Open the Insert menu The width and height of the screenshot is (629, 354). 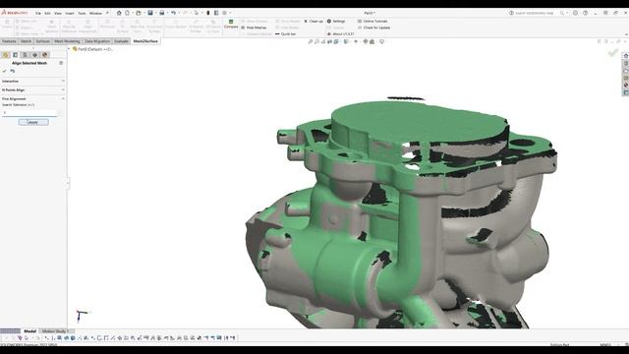(x=70, y=13)
